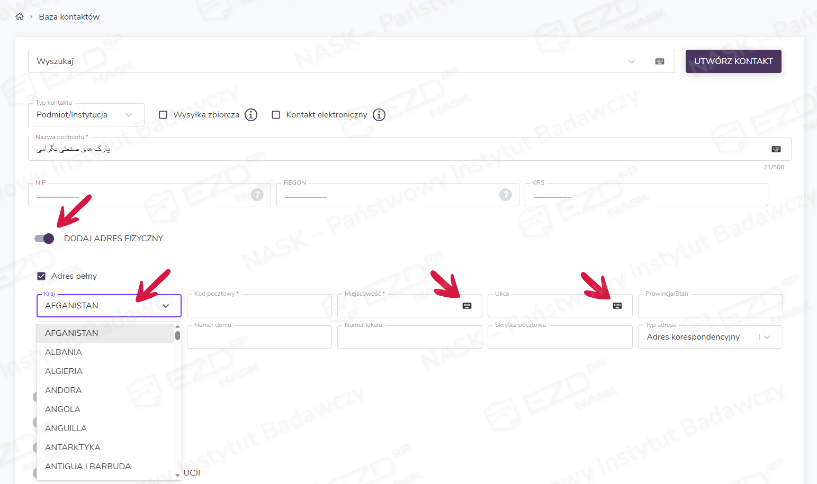Click info icon next to Kontakt elektroniczny
The width and height of the screenshot is (817, 484).
379,115
